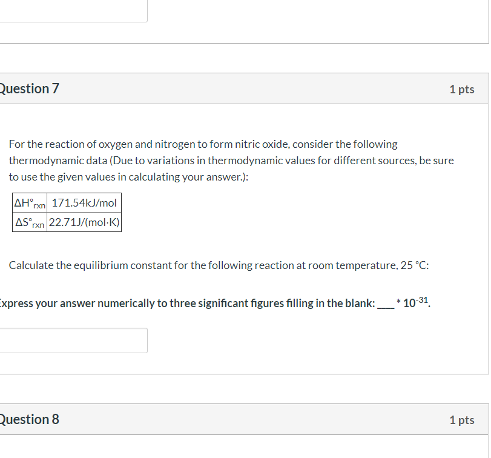Select the 171.54kJ/mol value cell
This screenshot has height=458, width=491.
pyautogui.click(x=84, y=202)
